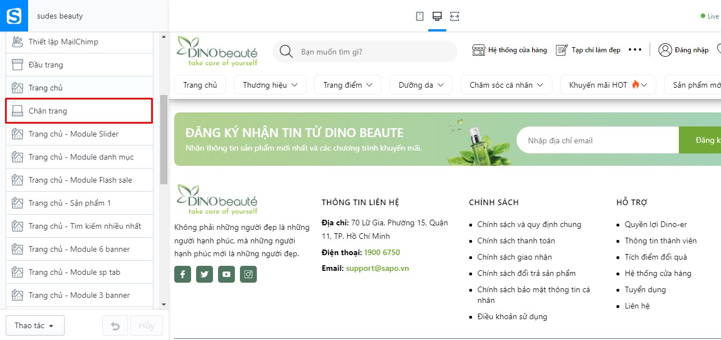
Task: Click Hệ thống cửa hàng header link
Action: pos(518,50)
